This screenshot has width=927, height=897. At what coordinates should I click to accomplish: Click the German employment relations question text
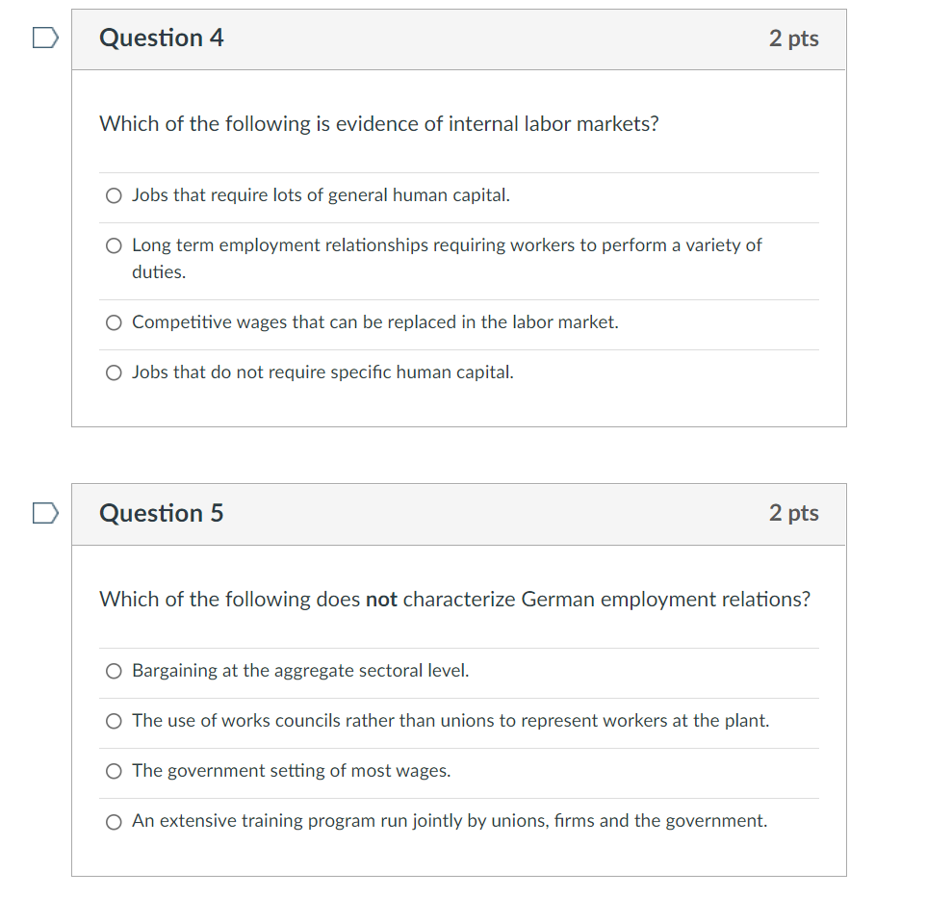[x=455, y=599]
